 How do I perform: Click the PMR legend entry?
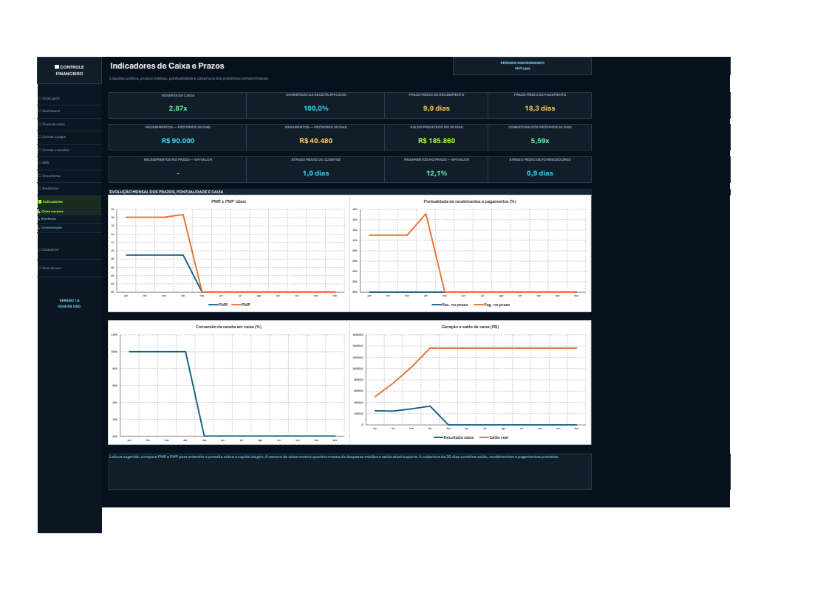[x=218, y=305]
